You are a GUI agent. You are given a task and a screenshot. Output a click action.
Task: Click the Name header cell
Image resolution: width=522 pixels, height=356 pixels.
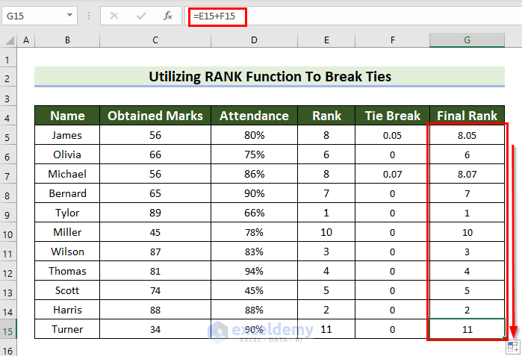[x=67, y=116]
